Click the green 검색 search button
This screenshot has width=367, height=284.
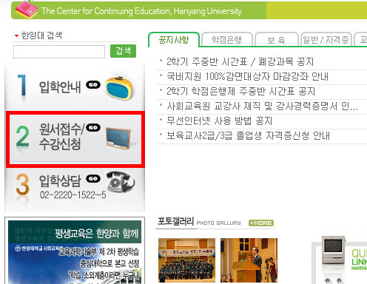pos(123,51)
